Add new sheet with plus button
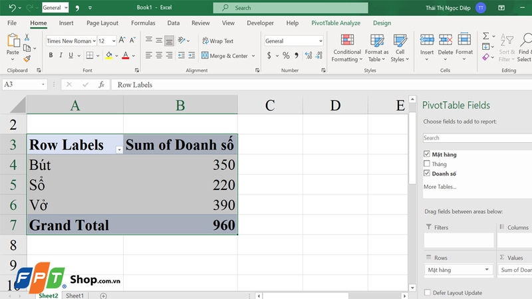Screen dimensions: 532x299 [x=104, y=296]
